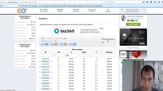Close the biz360 ad with its X icon
This screenshot has height=91, width=163.
pos(102,29)
